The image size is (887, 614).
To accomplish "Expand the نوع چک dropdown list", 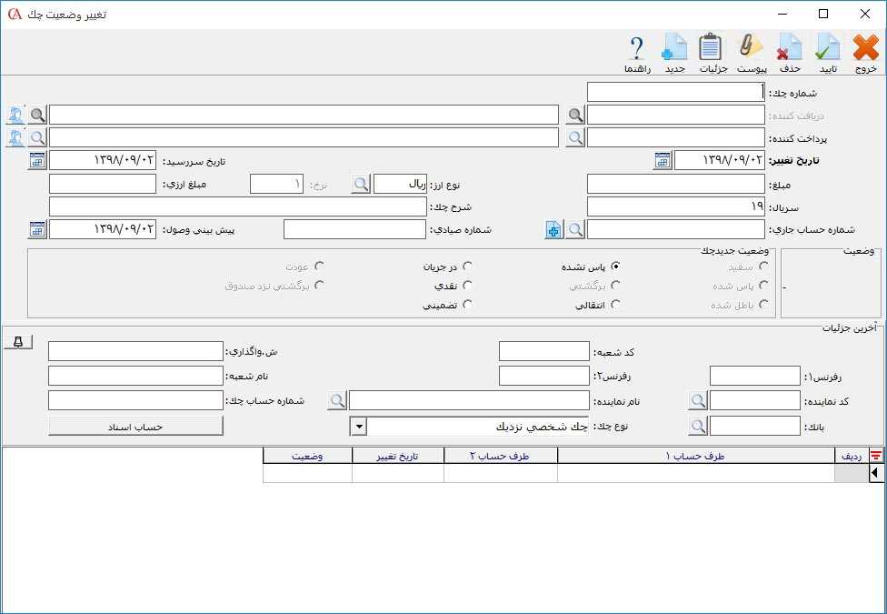I will 358,427.
